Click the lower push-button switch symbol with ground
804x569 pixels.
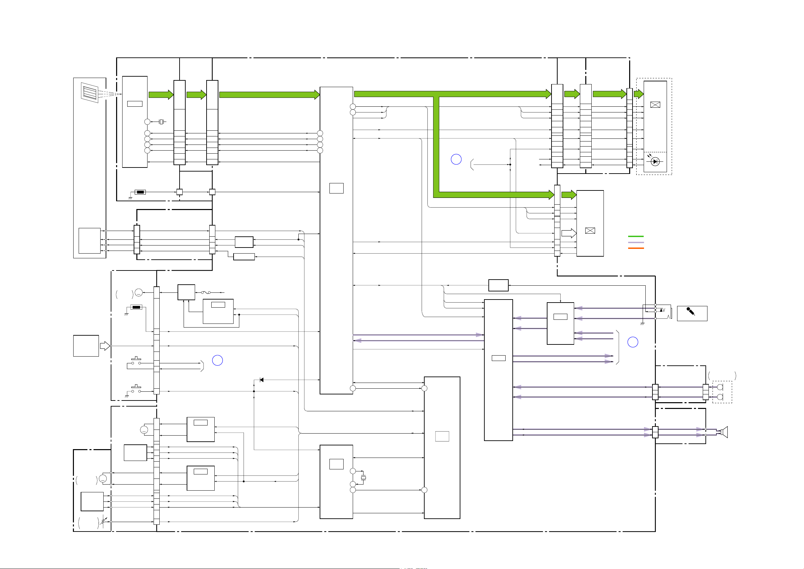click(x=136, y=388)
